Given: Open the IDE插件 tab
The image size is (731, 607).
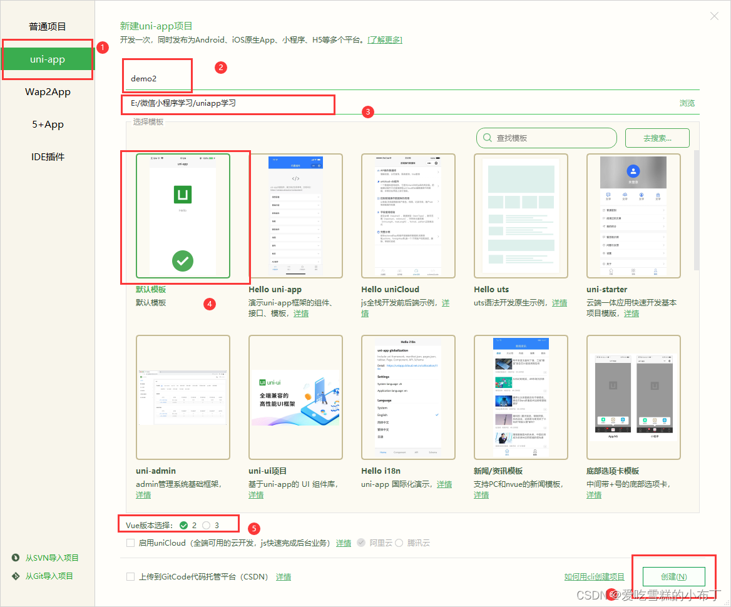Looking at the screenshot, I should click(48, 157).
